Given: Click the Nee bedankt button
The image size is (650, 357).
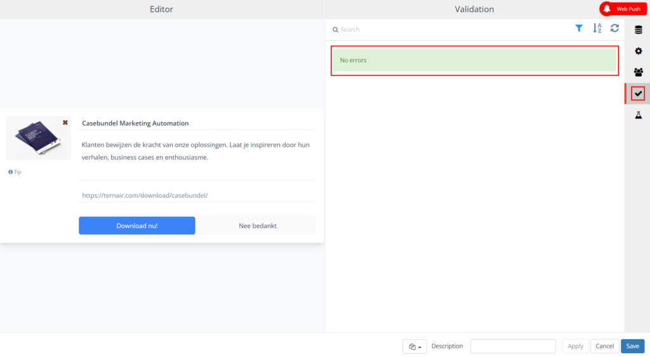Looking at the screenshot, I should click(x=257, y=226).
